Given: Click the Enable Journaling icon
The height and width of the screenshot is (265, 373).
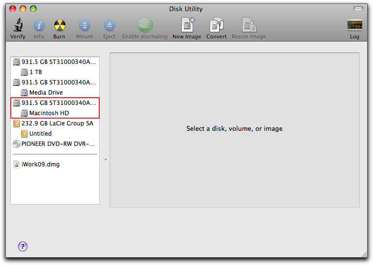Looking at the screenshot, I should (x=145, y=25).
